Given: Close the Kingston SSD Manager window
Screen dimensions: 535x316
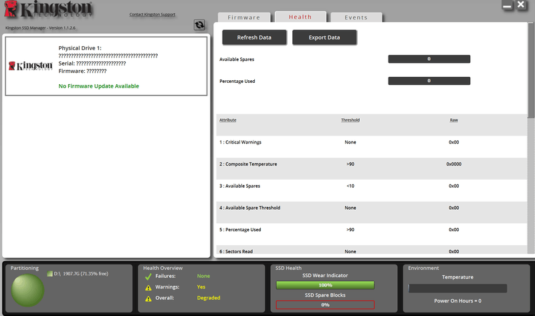Looking at the screenshot, I should tap(521, 5).
